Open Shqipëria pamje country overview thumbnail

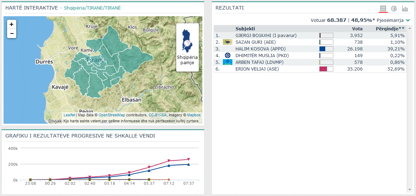pyautogui.click(x=187, y=47)
